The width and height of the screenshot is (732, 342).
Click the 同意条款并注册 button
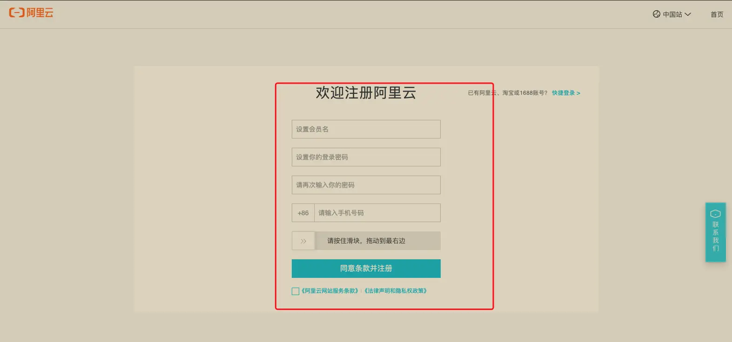366,269
